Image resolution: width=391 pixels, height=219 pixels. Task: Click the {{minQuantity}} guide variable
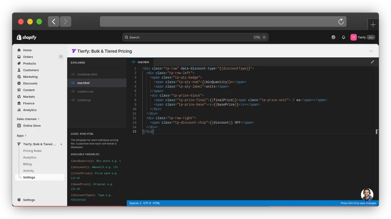point(82,161)
